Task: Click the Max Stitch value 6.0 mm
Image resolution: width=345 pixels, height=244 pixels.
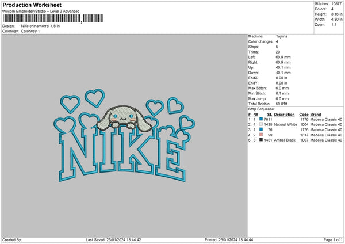Action: [x=282, y=88]
